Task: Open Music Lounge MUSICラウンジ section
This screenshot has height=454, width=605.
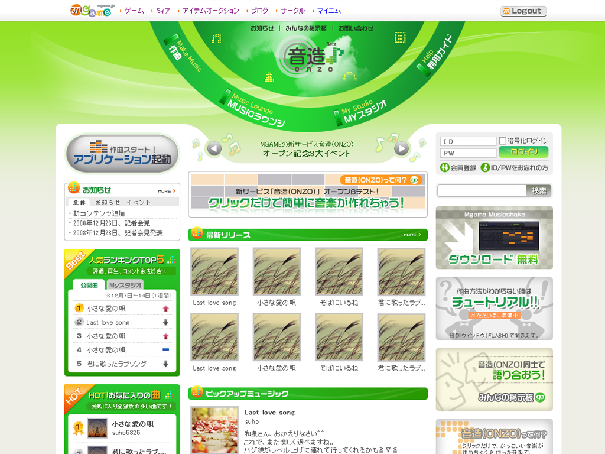Action: tap(252, 109)
